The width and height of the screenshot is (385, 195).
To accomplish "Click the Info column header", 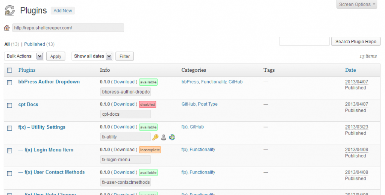I will (x=105, y=70).
